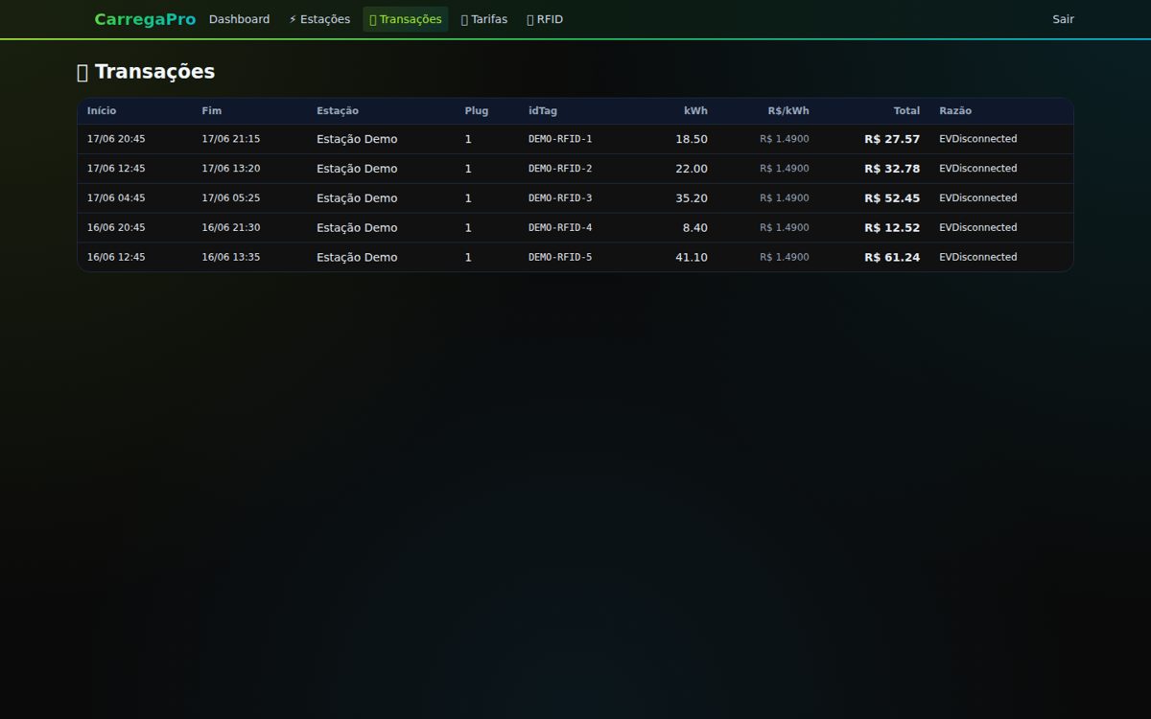Select the 16/06 20:45 start time cell
1151x719 pixels.
click(116, 228)
